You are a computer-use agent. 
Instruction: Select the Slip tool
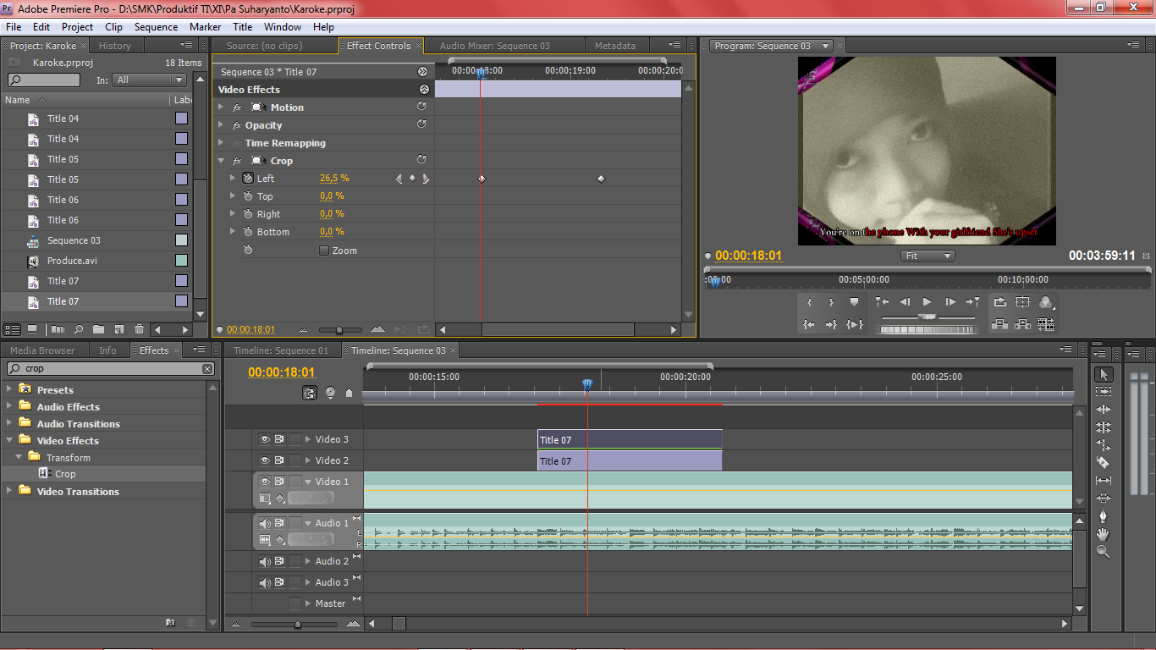(1104, 481)
